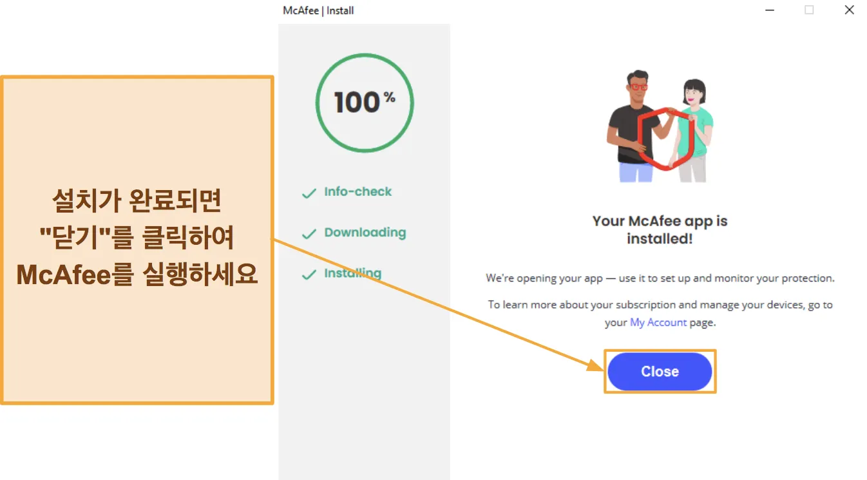The height and width of the screenshot is (480, 867).
Task: Click the checkmark next to Downloading
Action: point(309,234)
